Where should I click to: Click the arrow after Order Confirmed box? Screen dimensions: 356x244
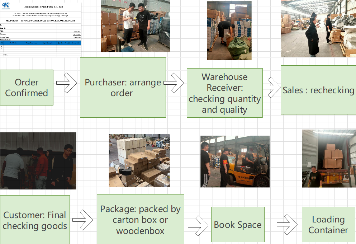click(67, 83)
